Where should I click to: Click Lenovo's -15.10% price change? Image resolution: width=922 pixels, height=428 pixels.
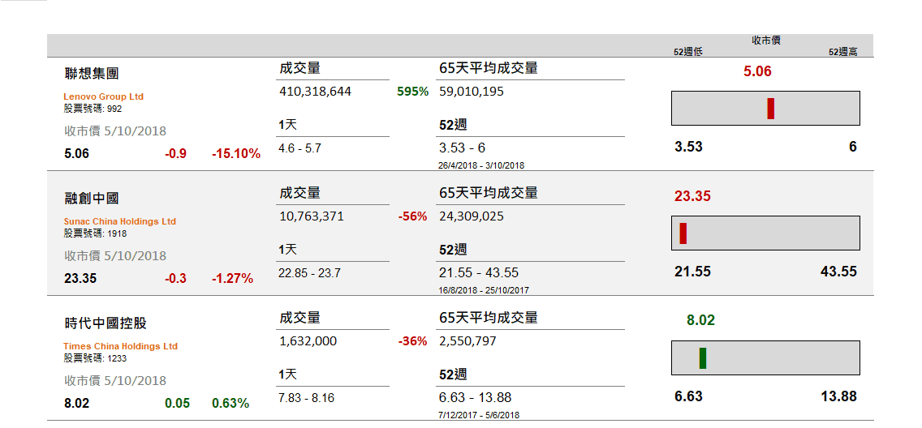tap(236, 154)
